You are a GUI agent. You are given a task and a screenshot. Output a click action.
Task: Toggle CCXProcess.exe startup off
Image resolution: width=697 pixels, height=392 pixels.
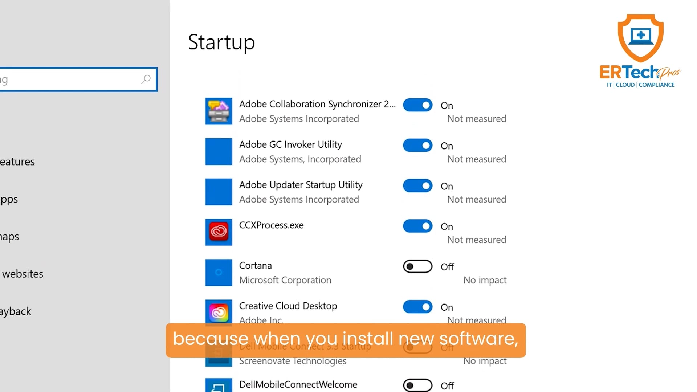[x=417, y=226]
